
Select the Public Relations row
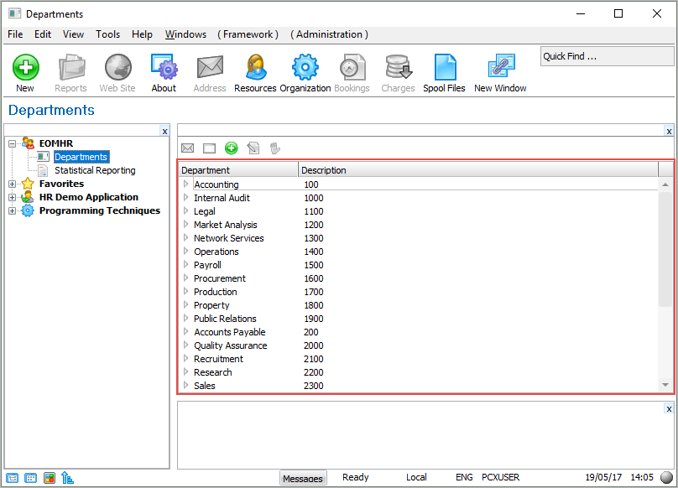[419, 319]
